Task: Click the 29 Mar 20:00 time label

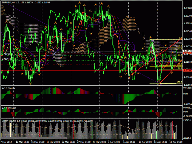Action: click(x=99, y=142)
